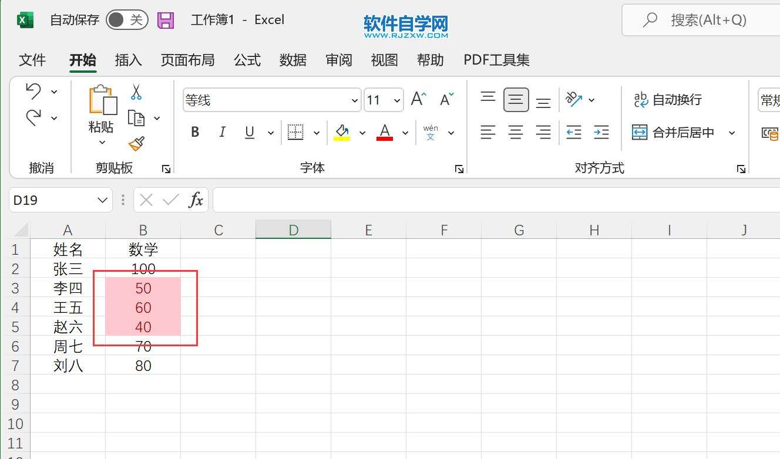Toggle Italic formatting
This screenshot has height=459, width=780.
pyautogui.click(x=222, y=133)
